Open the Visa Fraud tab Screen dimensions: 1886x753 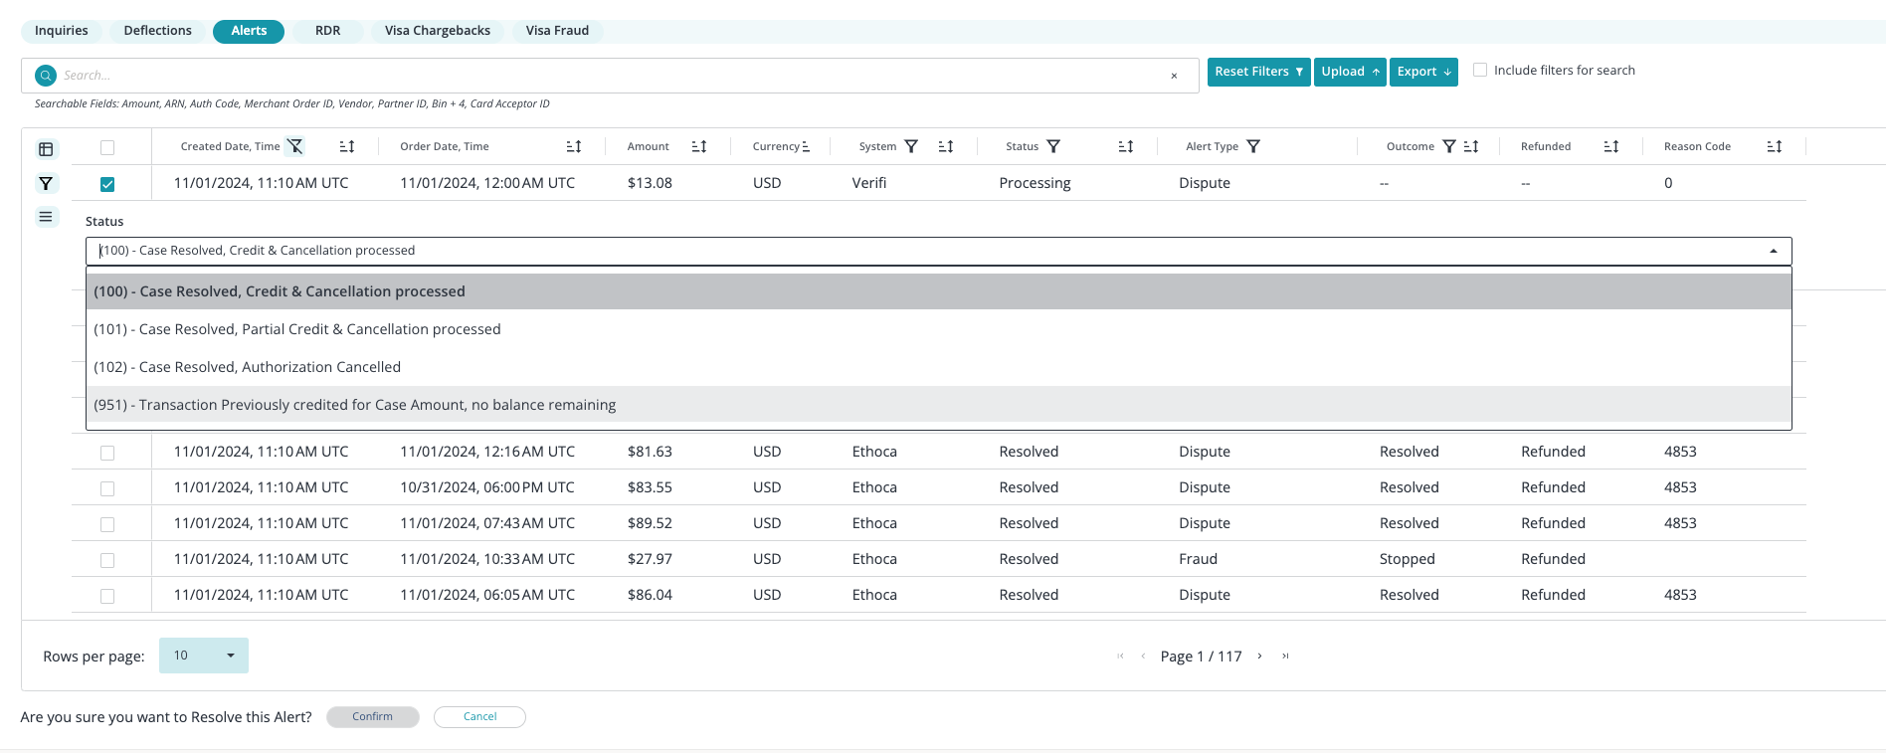click(557, 31)
